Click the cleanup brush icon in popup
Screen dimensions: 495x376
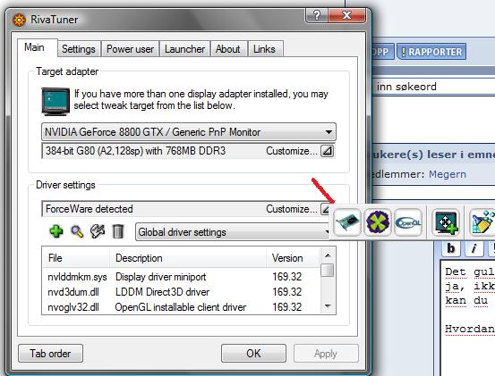[x=482, y=222]
